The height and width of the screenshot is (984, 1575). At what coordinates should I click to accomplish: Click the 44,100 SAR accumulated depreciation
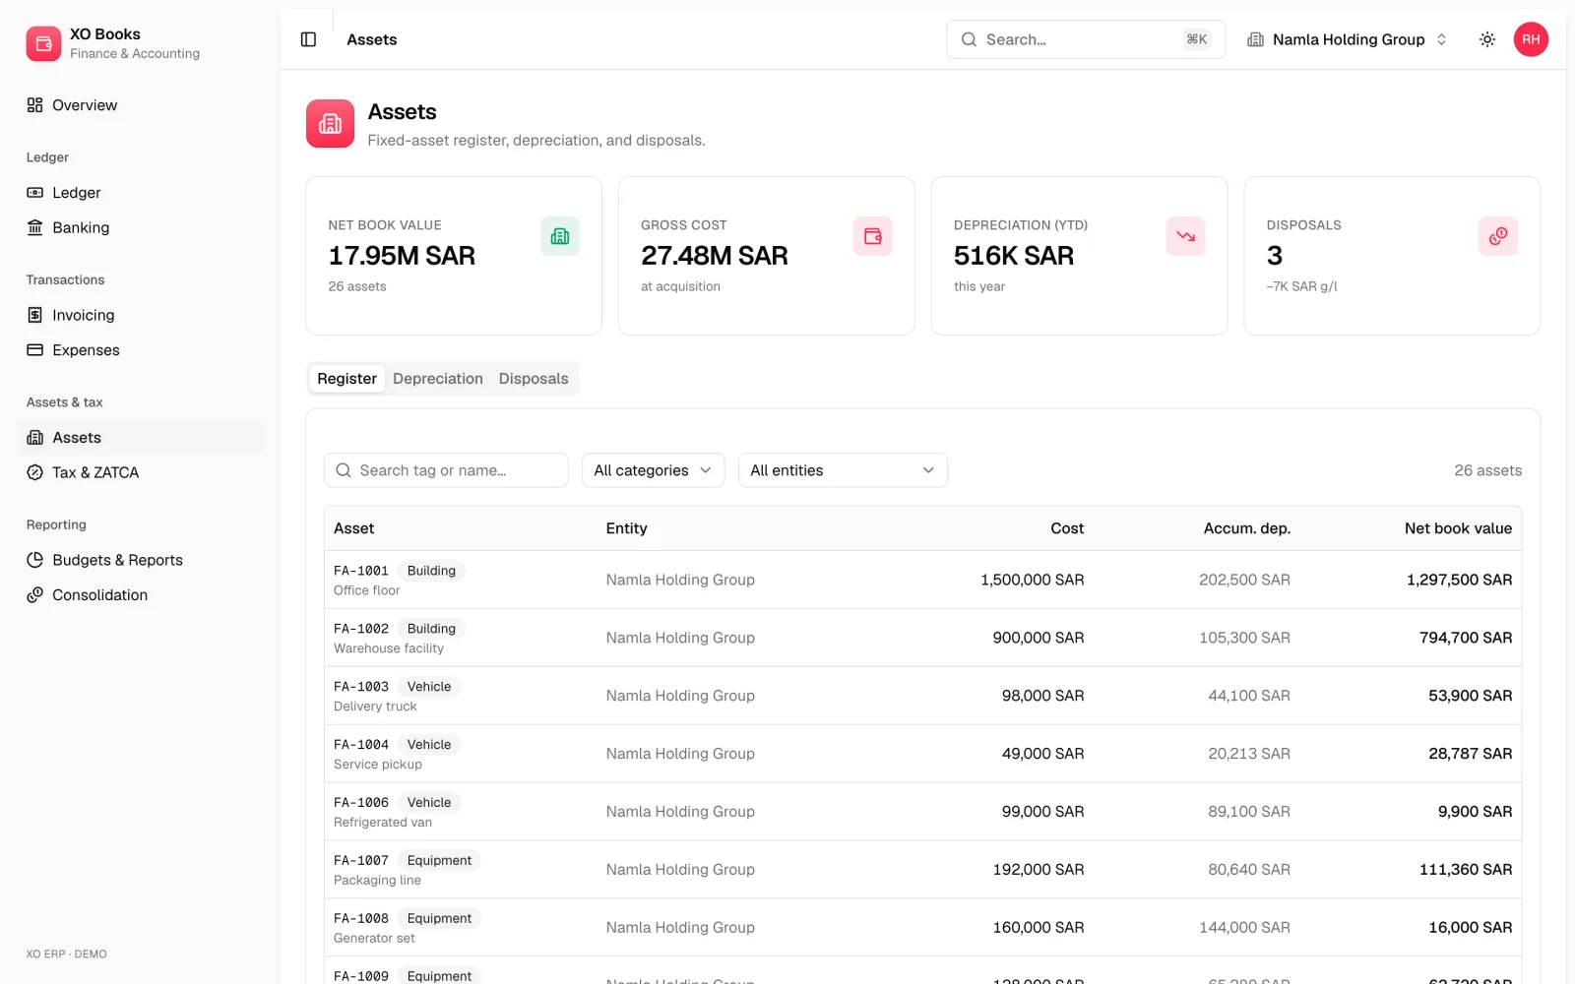pyautogui.click(x=1249, y=696)
